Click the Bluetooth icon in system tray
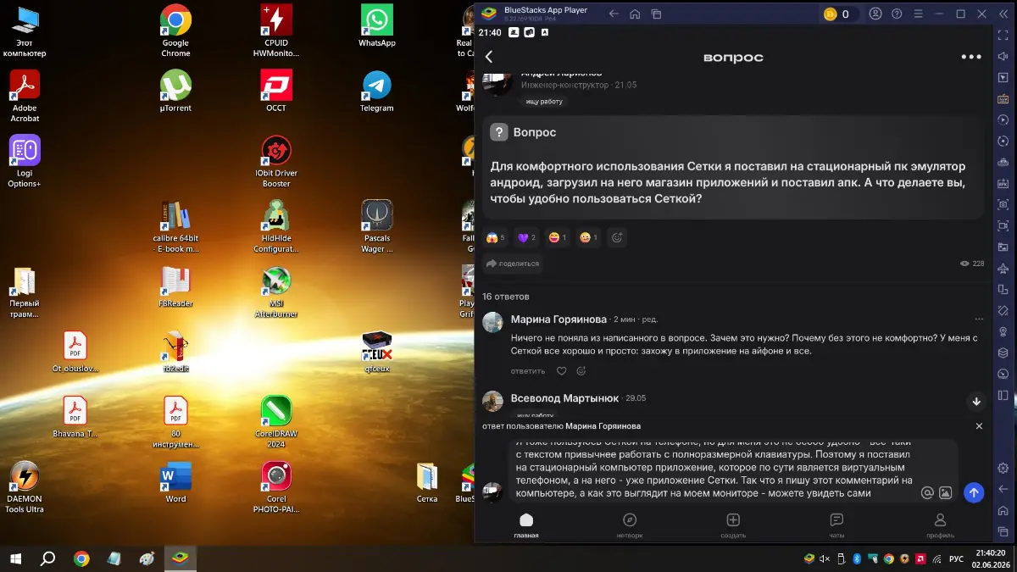This screenshot has width=1017, height=572. (x=856, y=558)
